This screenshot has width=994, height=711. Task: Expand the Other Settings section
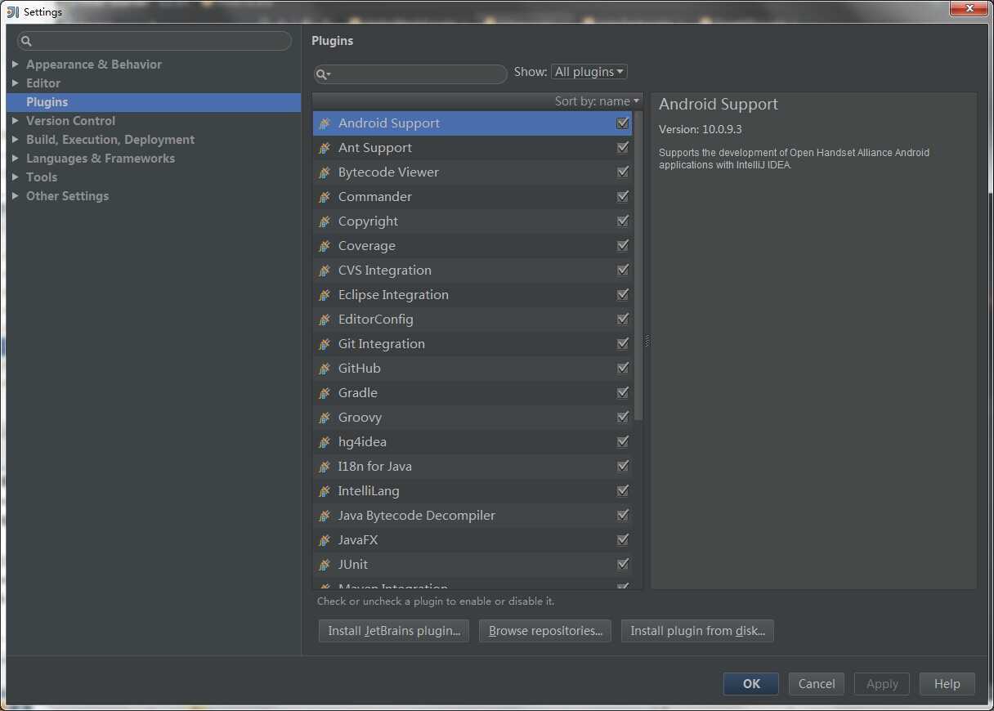[x=16, y=195]
